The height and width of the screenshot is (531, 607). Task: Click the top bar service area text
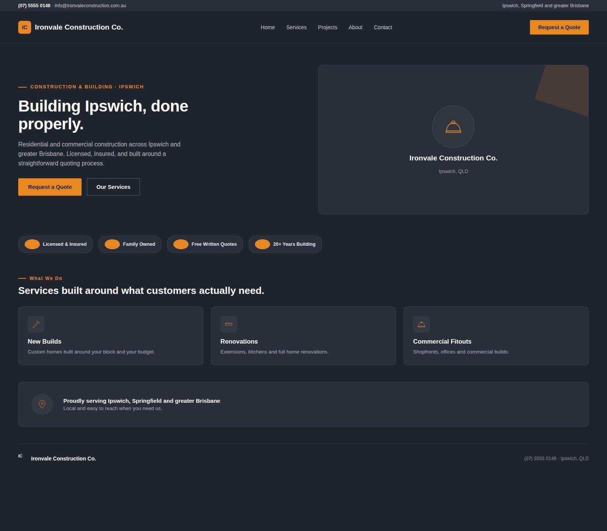(546, 6)
